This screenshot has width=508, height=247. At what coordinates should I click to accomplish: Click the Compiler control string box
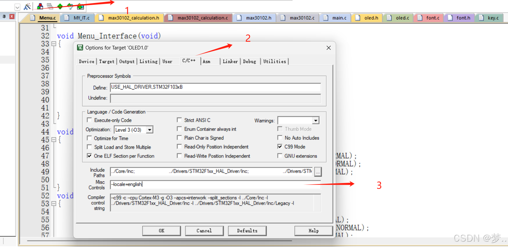coord(215,203)
